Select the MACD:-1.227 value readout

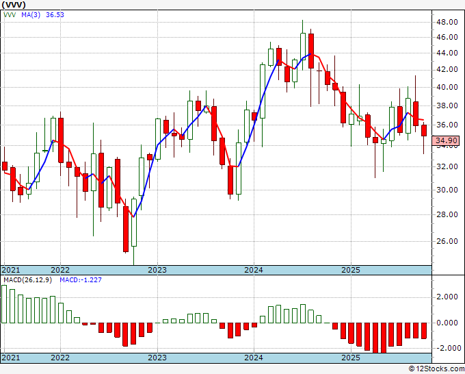coord(81,280)
